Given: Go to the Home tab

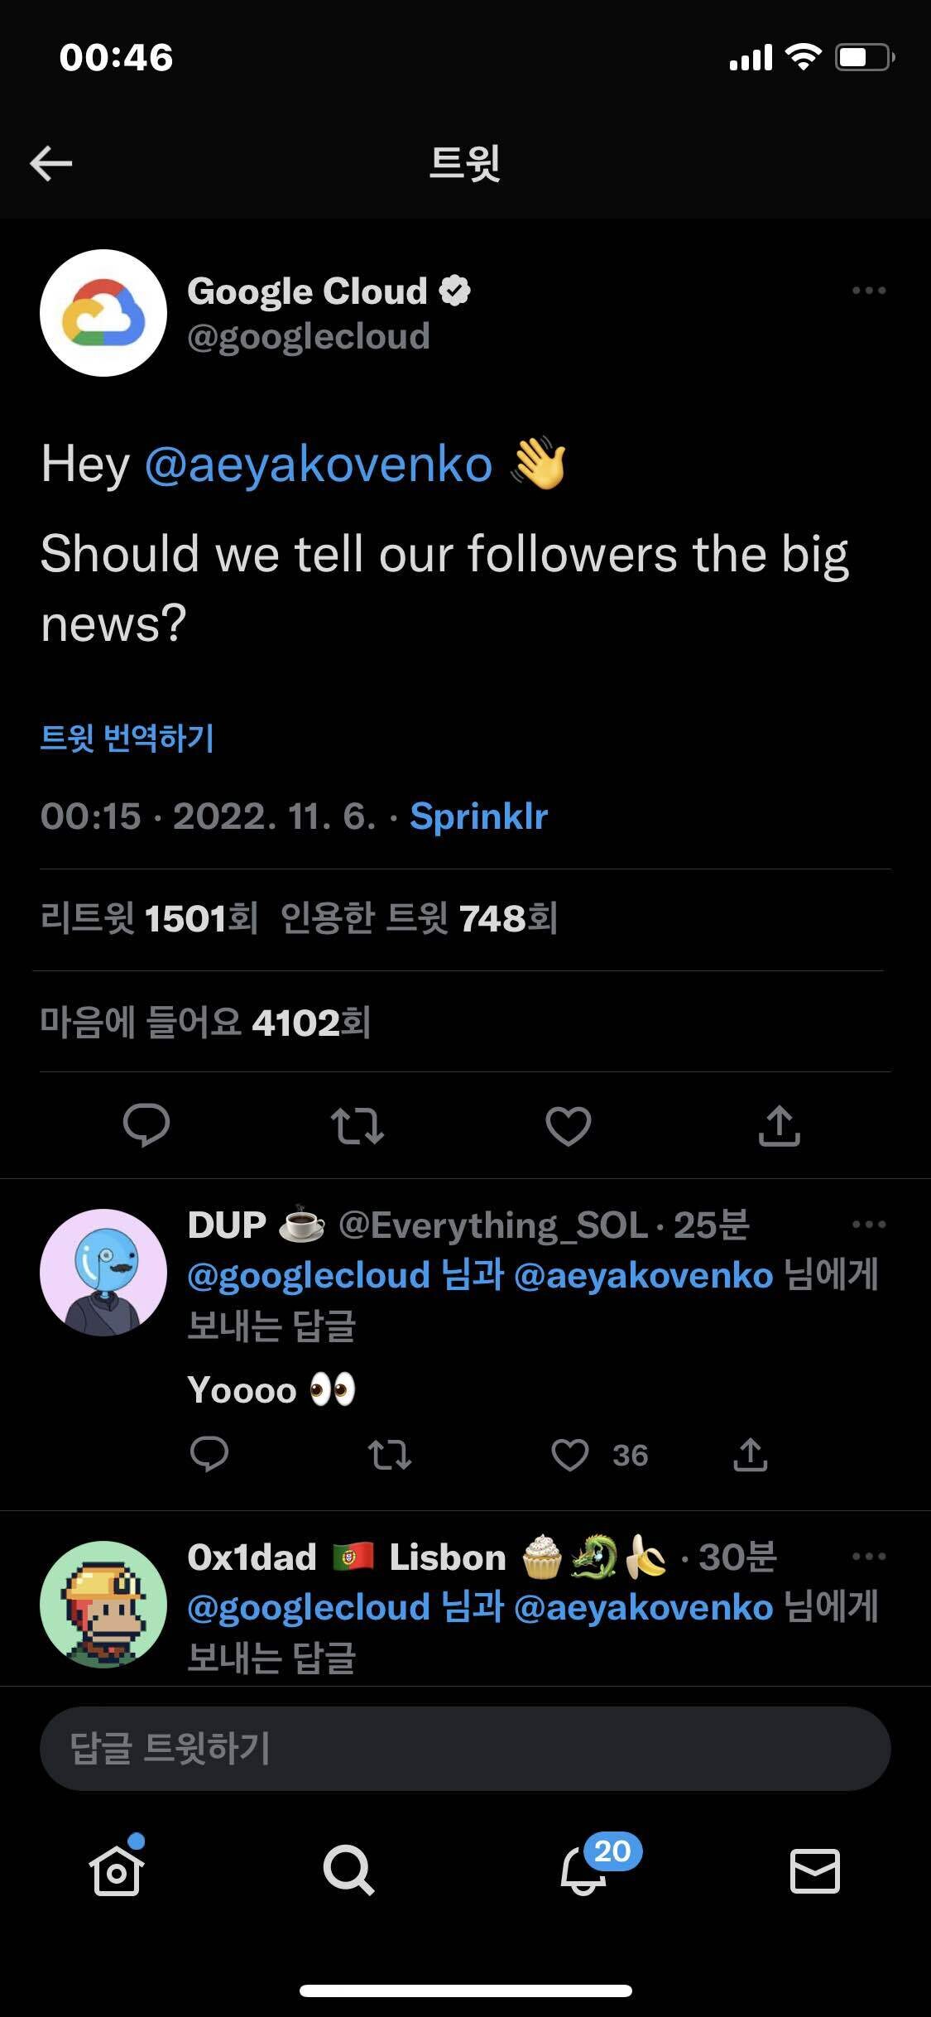Looking at the screenshot, I should tap(117, 1870).
